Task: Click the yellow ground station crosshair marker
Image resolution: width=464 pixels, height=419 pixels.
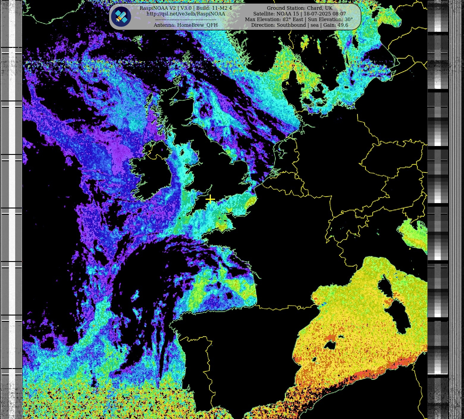Action: click(x=210, y=199)
